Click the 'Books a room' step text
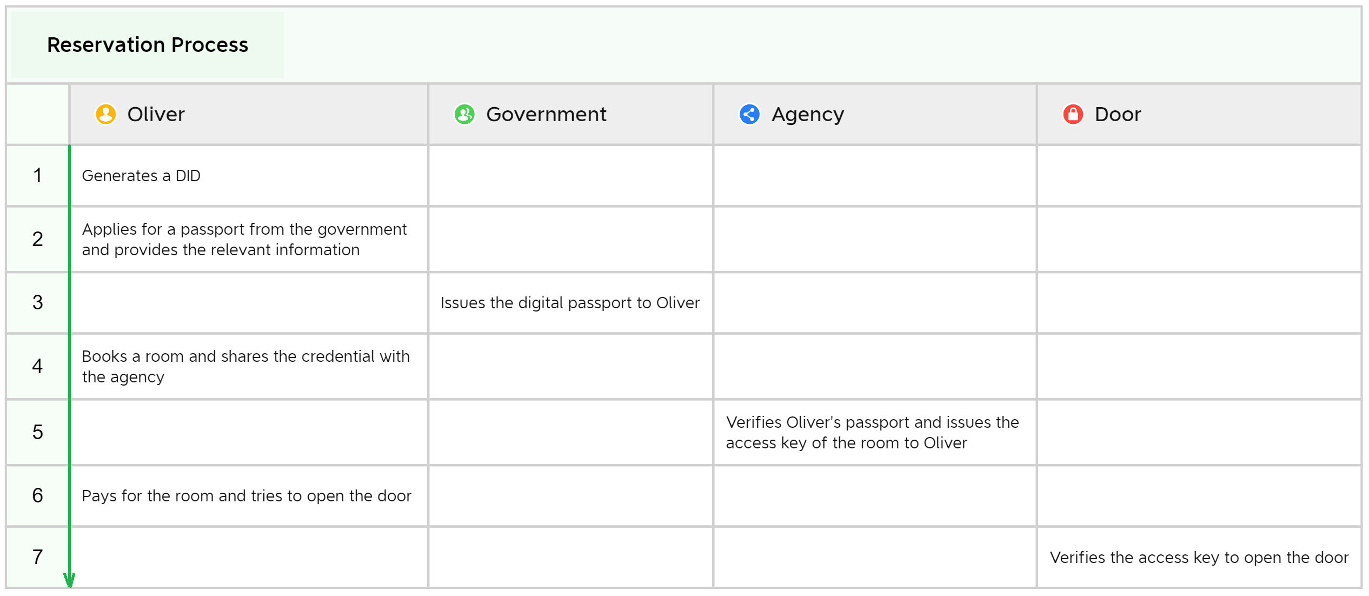This screenshot has height=596, width=1369. coord(245,367)
